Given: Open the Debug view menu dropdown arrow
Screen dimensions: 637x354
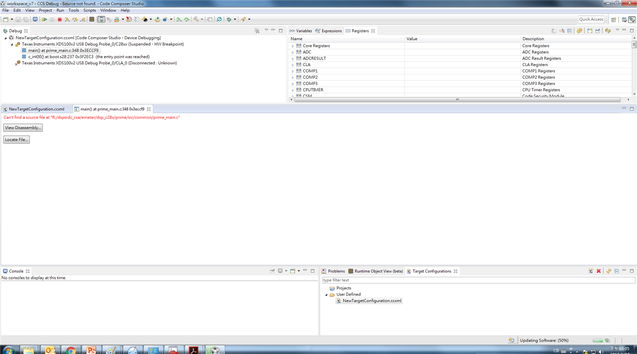Looking at the screenshot, I should point(266,30).
